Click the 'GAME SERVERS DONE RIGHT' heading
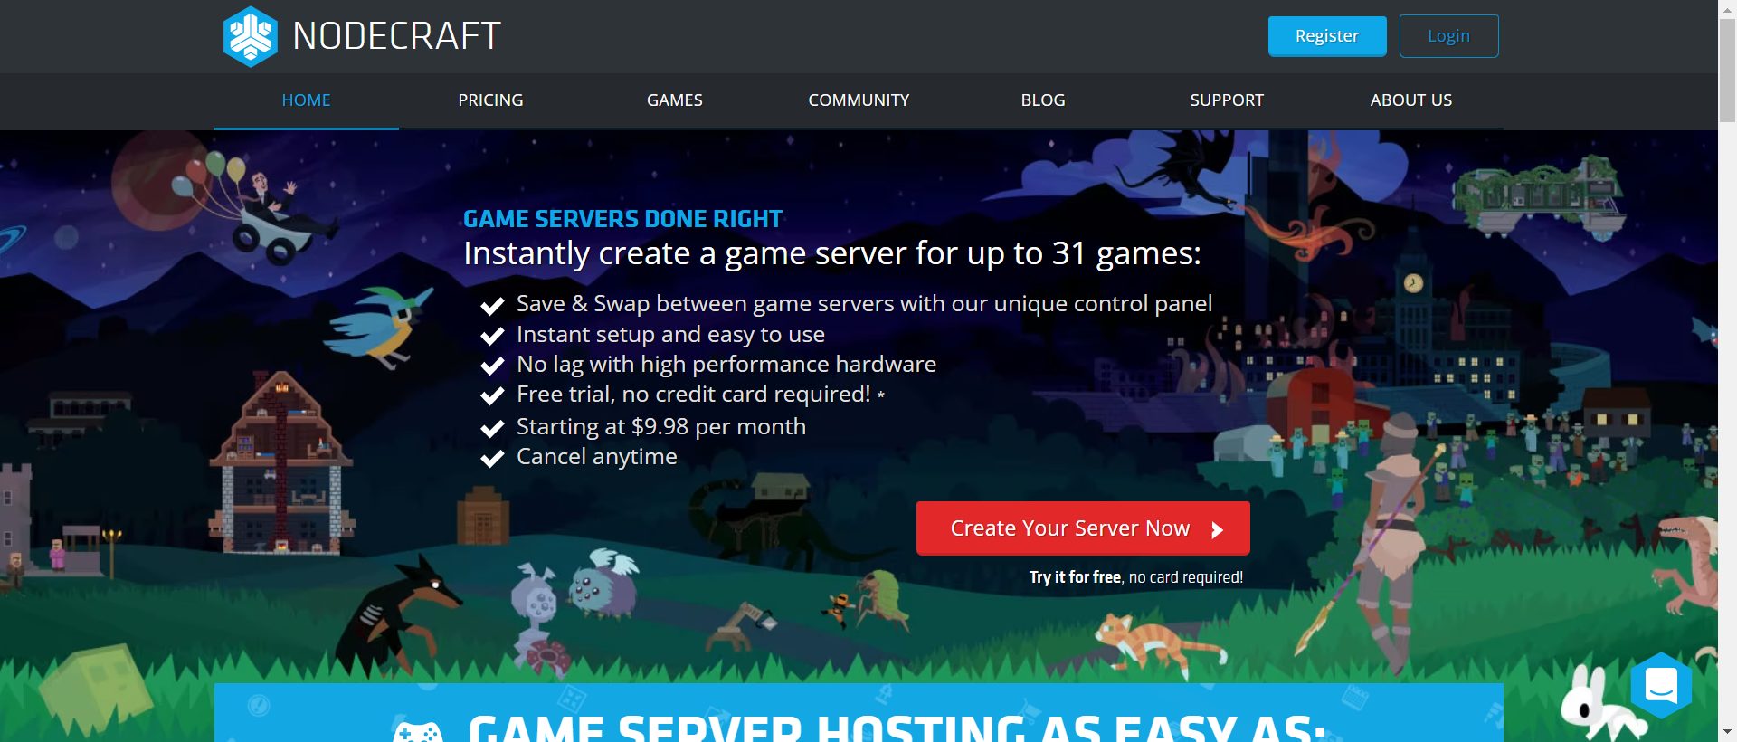Image resolution: width=1737 pixels, height=742 pixels. click(x=622, y=219)
